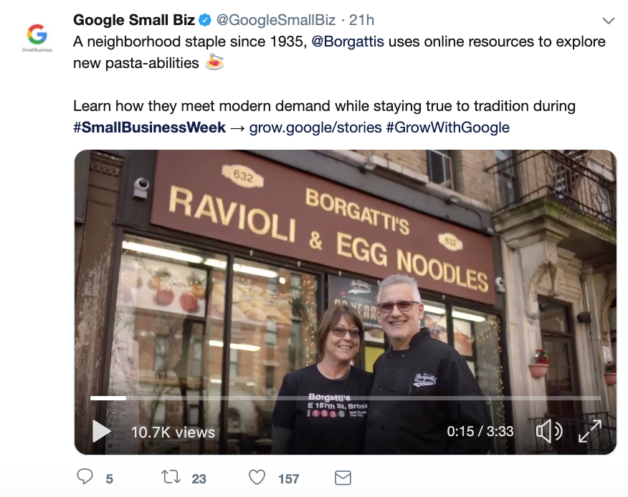Open Google Small Business profile avatar
Screen dimensions: 628x497
pos(37,37)
